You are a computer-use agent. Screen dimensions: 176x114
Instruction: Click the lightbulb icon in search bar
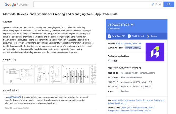[153, 4]
